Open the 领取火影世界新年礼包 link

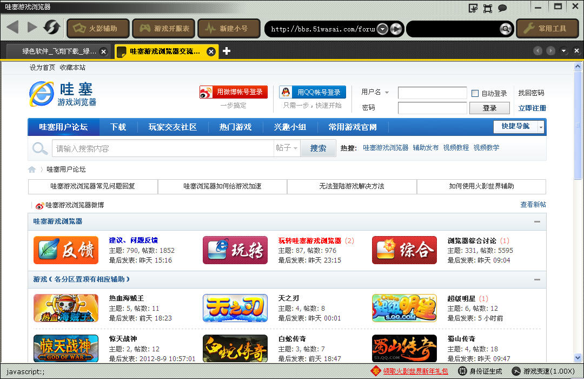[x=415, y=371]
